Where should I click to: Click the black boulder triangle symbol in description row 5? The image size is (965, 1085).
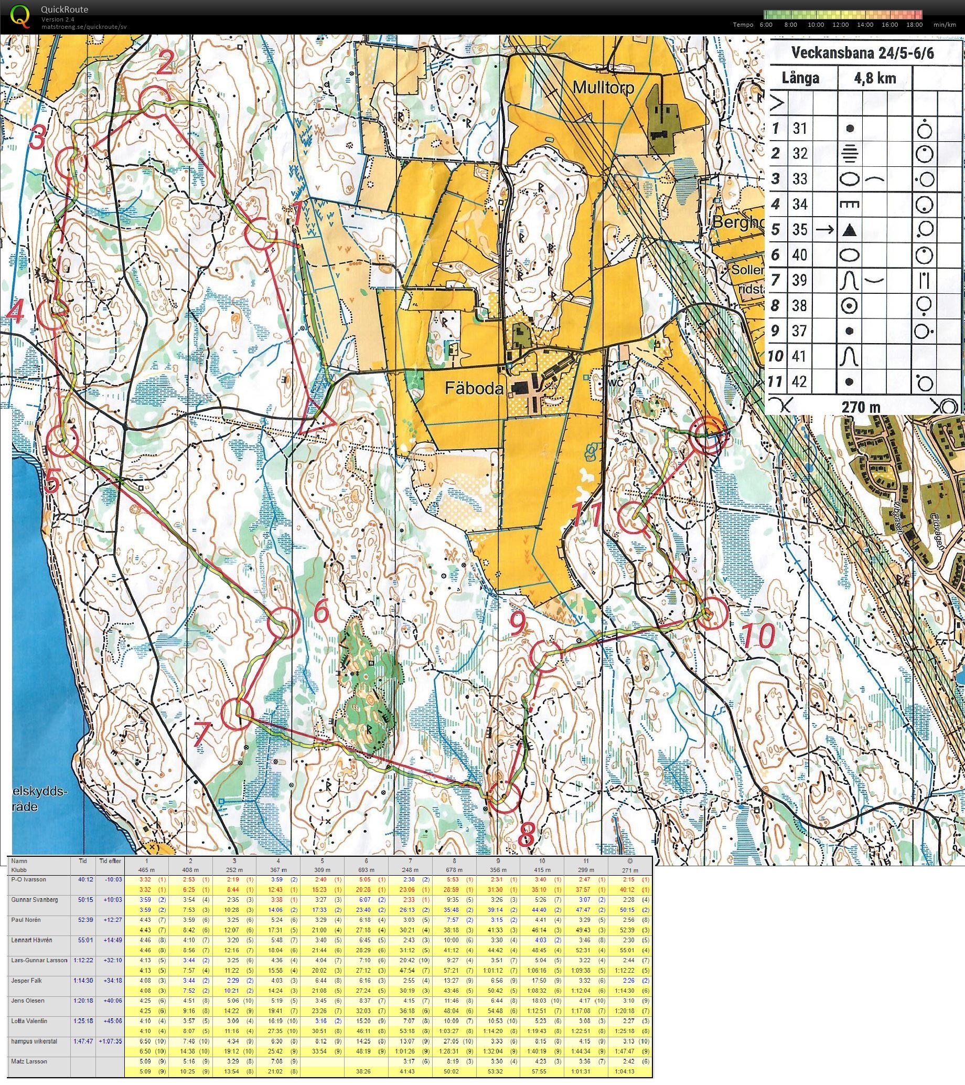coord(850,229)
